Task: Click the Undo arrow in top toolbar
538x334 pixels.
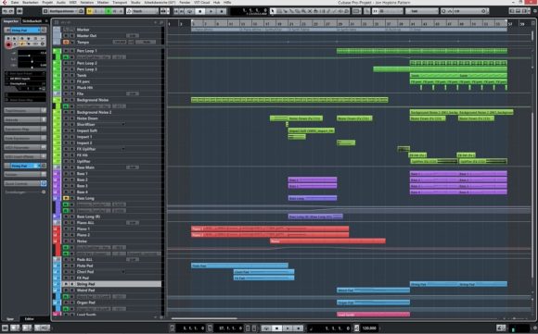Action: (6, 11)
